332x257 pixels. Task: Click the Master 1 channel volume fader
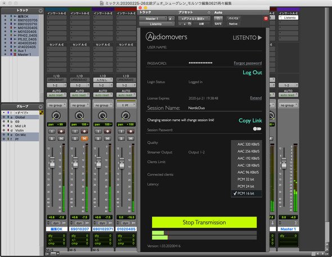tap(284, 163)
